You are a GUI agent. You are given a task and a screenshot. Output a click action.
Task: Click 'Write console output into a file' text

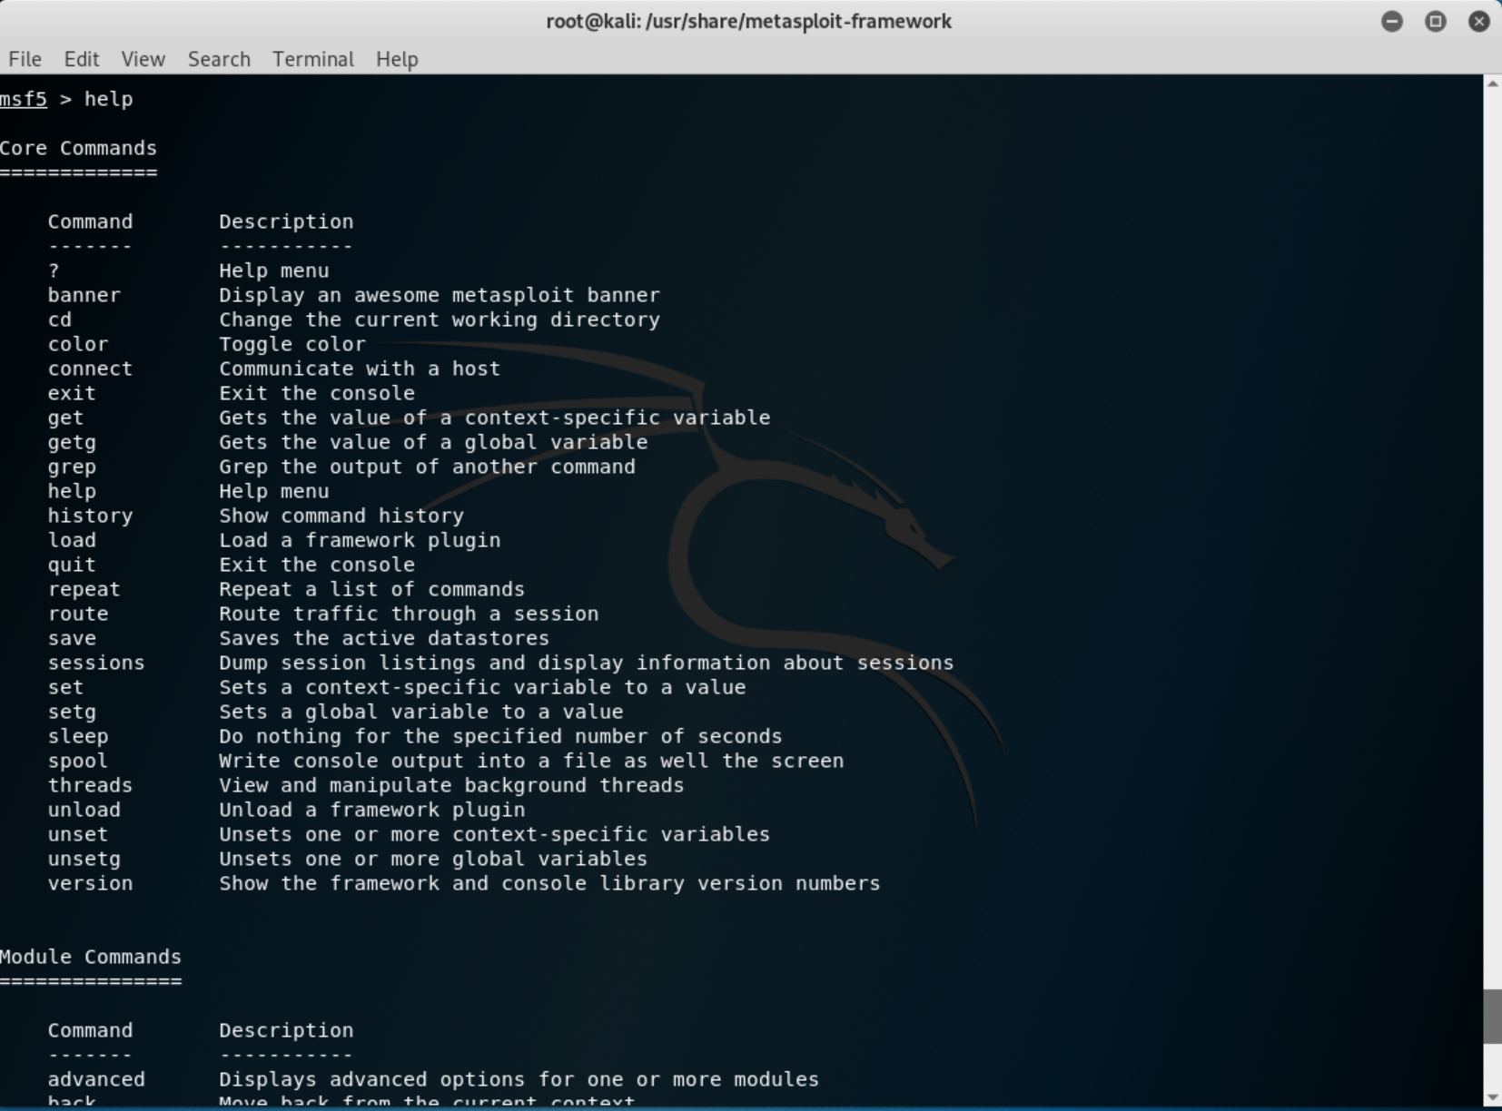coord(531,761)
